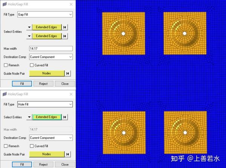This screenshot has width=226, height=168.
Task: Click Close button in Hole Fill dialog
Action: tap(65, 164)
